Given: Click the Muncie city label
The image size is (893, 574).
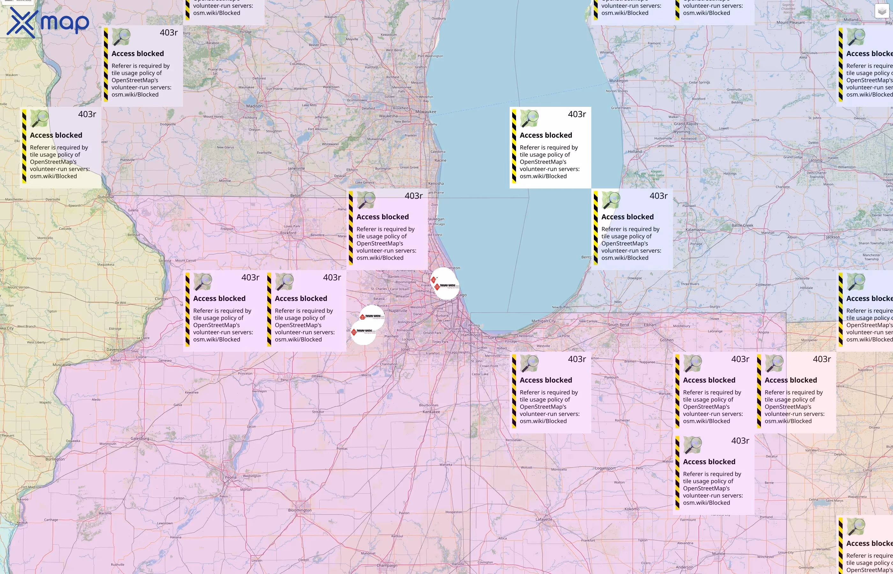Looking at the screenshot, I should [719, 554].
